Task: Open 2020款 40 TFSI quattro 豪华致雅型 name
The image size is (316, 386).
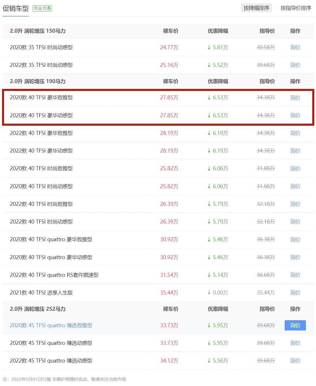Action: click(51, 239)
